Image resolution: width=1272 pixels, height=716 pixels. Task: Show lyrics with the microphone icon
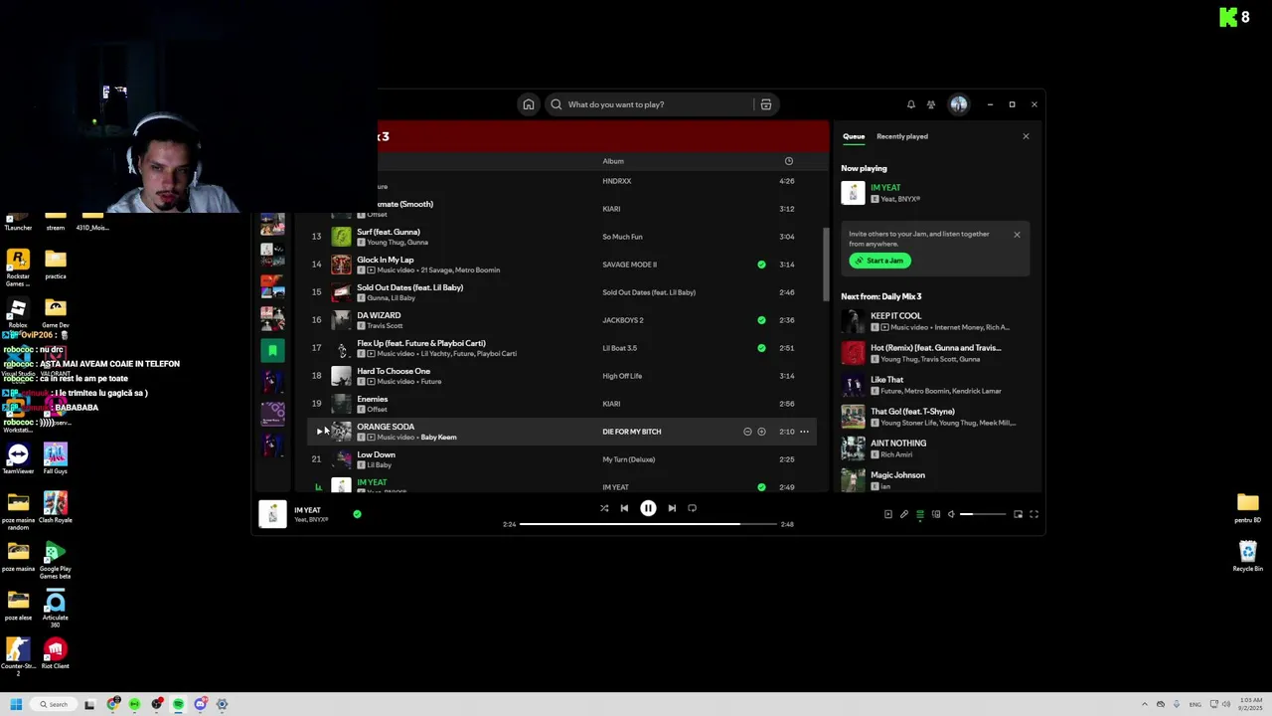tap(903, 514)
